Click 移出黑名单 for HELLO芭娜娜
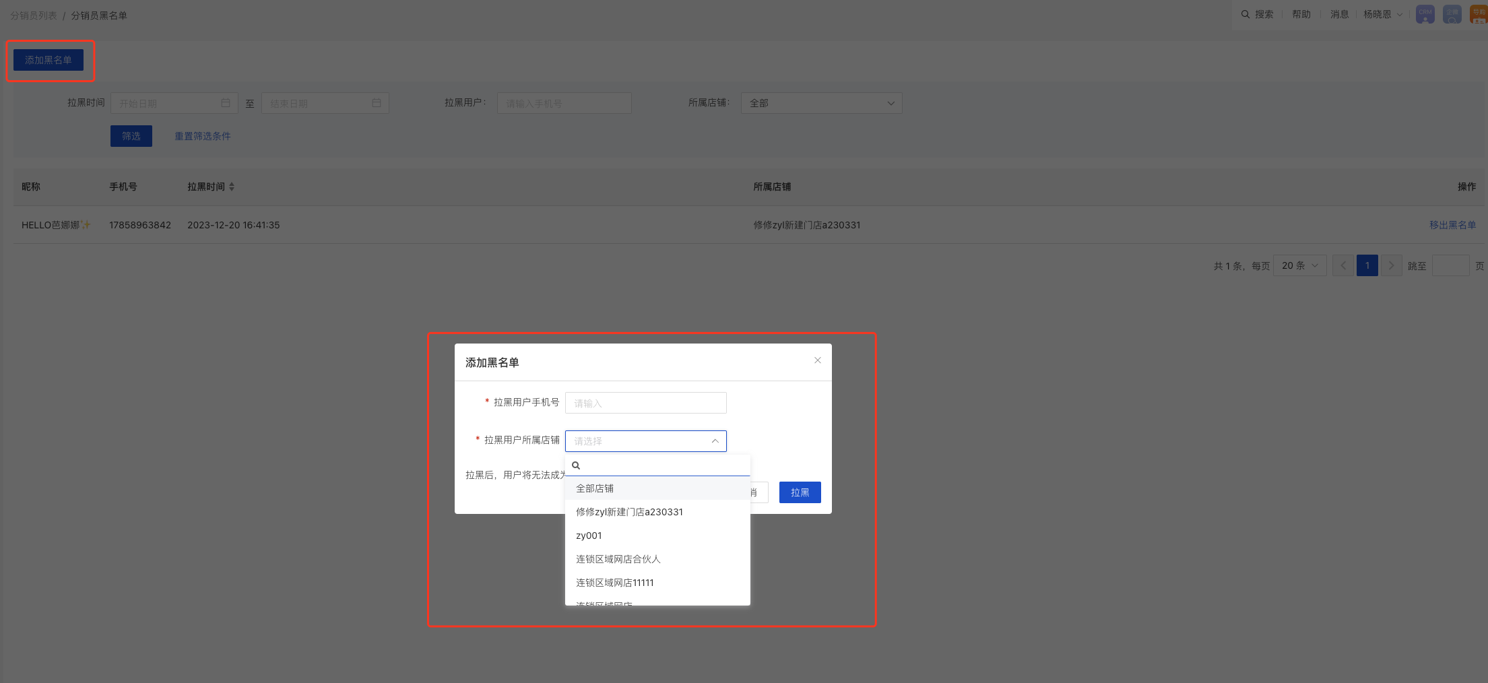Image resolution: width=1488 pixels, height=683 pixels. click(x=1452, y=225)
